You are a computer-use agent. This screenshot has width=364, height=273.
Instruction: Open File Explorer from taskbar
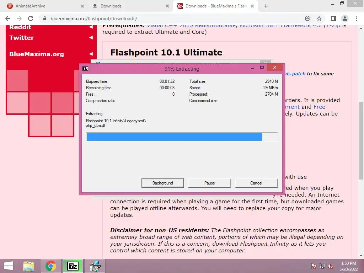(29, 266)
